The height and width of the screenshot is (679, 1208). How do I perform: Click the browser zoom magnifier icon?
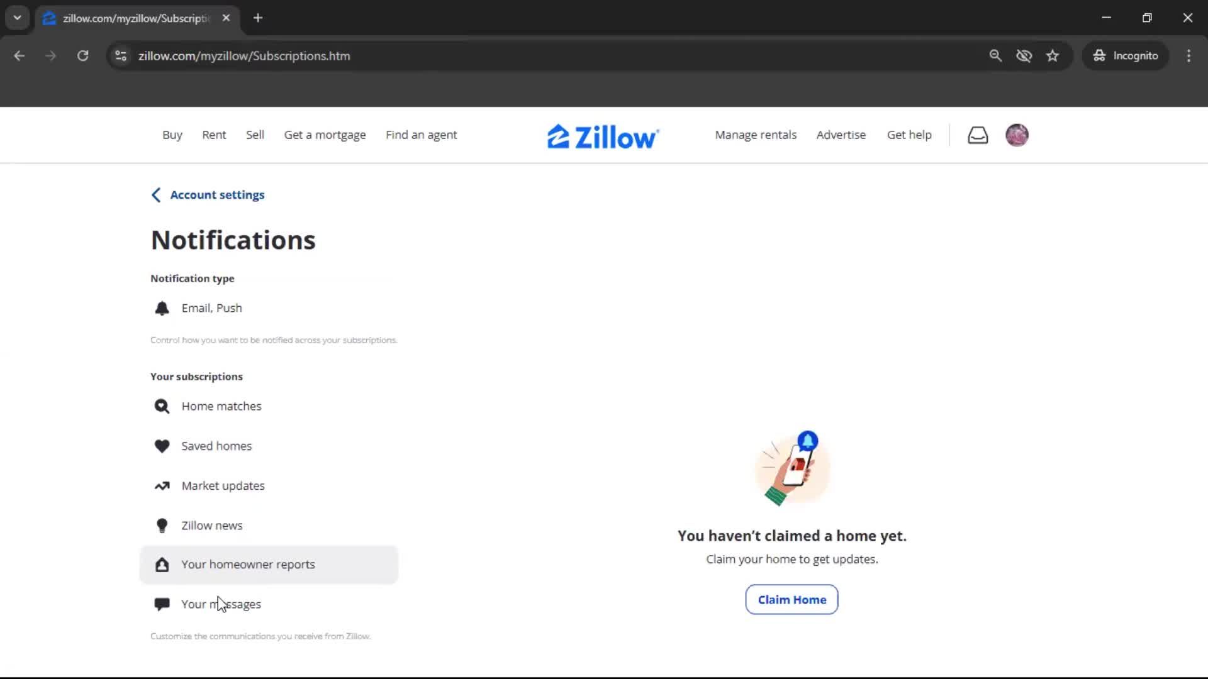point(995,56)
